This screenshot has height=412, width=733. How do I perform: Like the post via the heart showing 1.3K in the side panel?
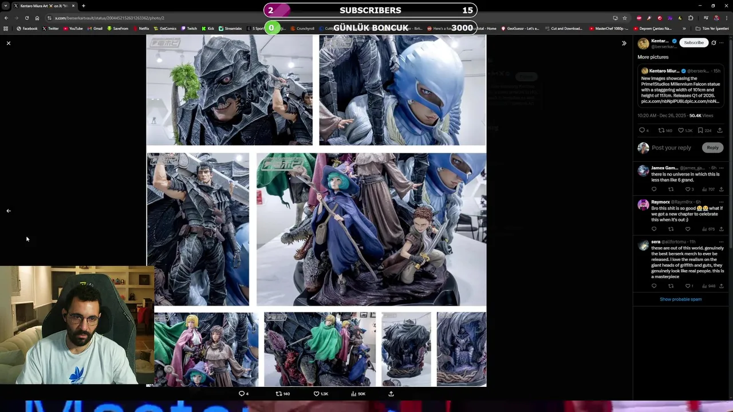(685, 130)
